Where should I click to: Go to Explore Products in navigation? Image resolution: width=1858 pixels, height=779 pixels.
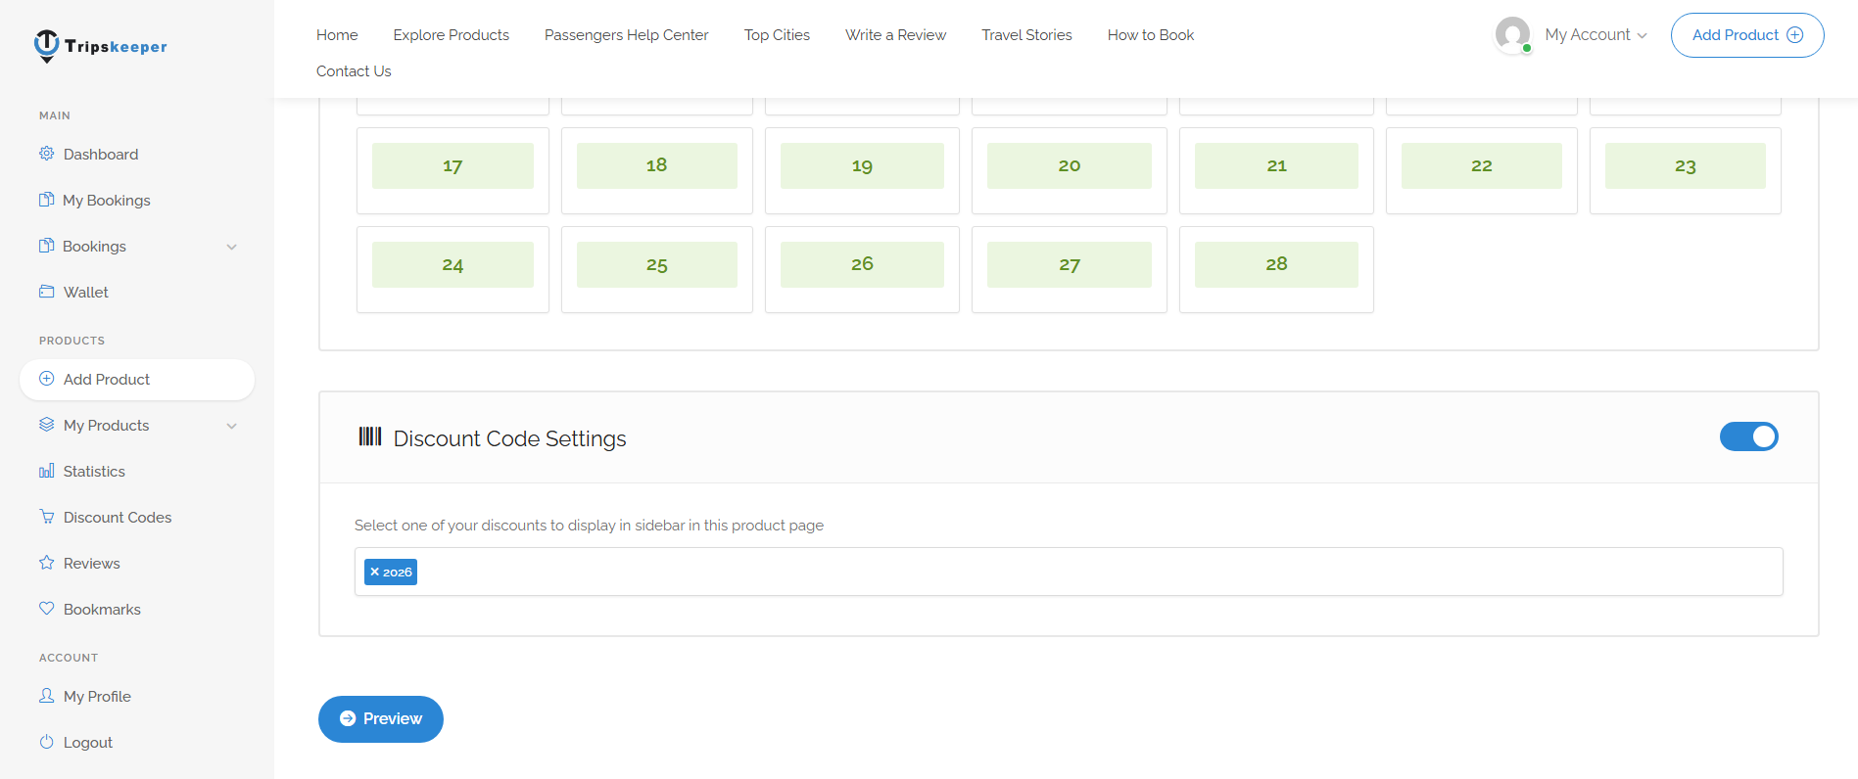click(451, 35)
